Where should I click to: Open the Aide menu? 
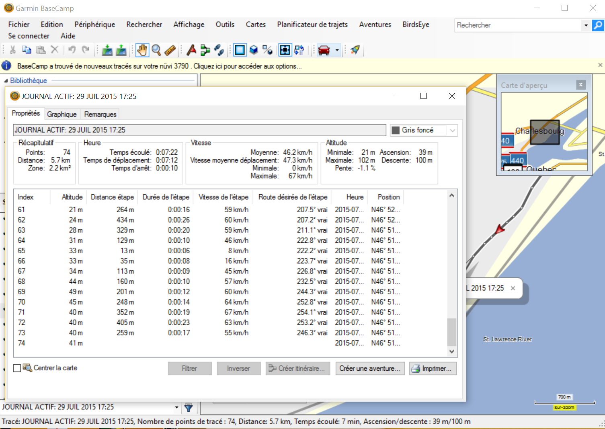click(x=68, y=36)
